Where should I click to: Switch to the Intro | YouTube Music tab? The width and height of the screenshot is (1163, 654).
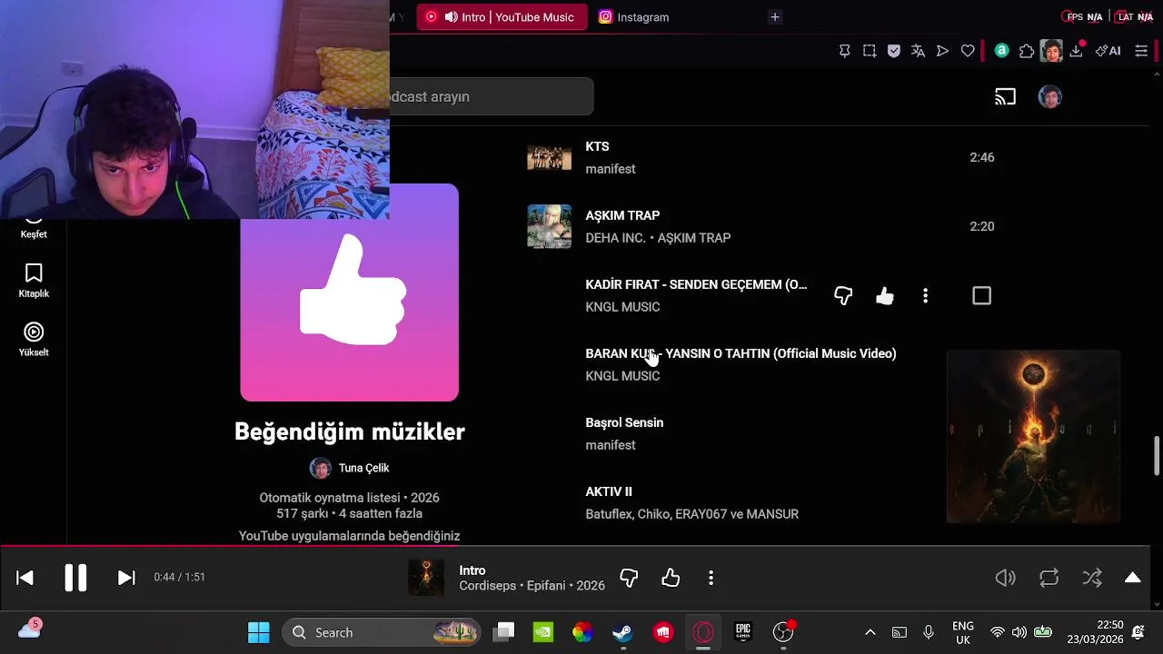tap(502, 16)
